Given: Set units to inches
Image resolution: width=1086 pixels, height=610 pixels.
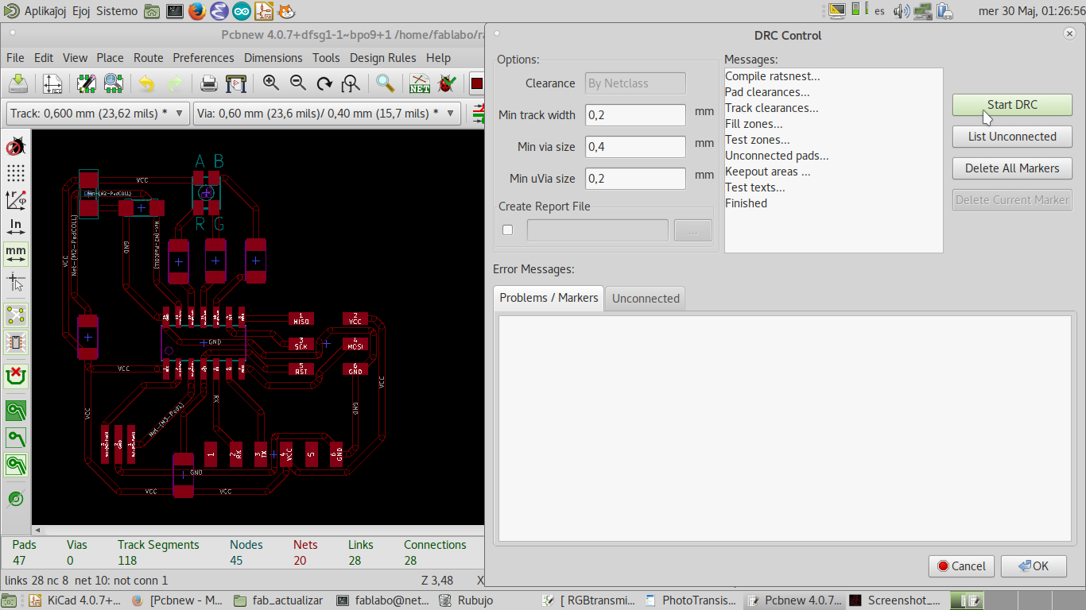Looking at the screenshot, I should pos(16,227).
